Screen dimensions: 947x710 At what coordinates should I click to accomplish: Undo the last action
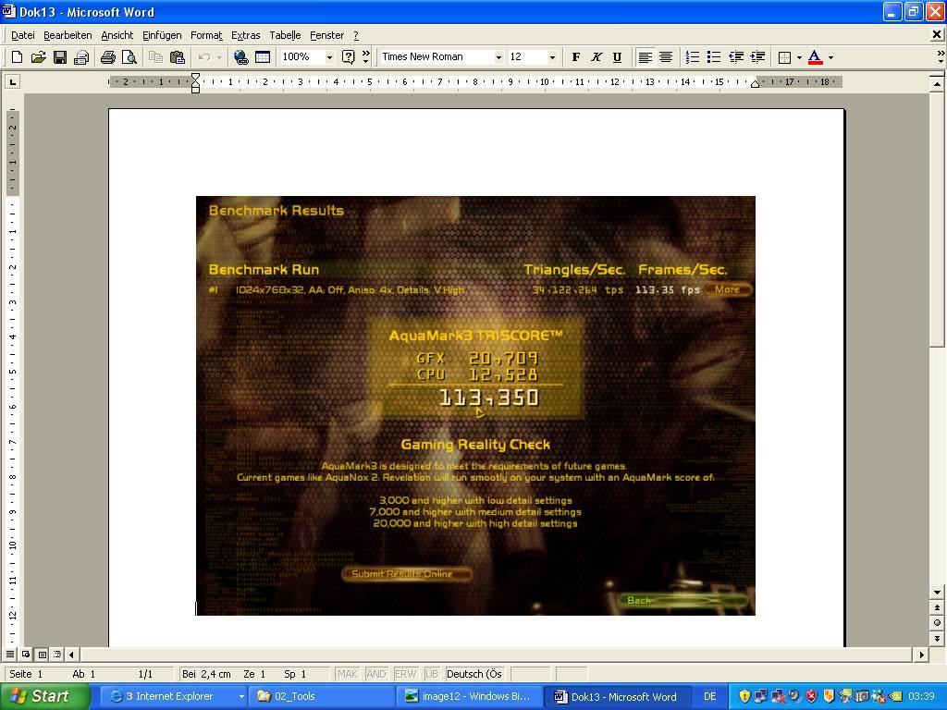204,57
